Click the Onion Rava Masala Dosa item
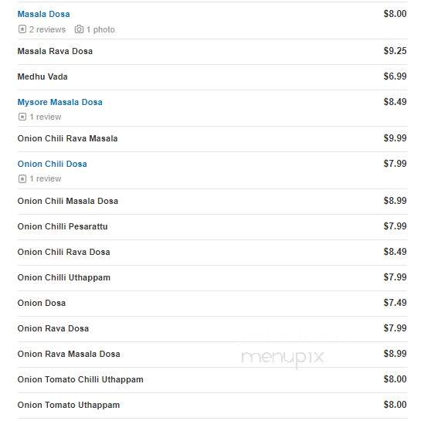421x421 pixels. point(69,354)
